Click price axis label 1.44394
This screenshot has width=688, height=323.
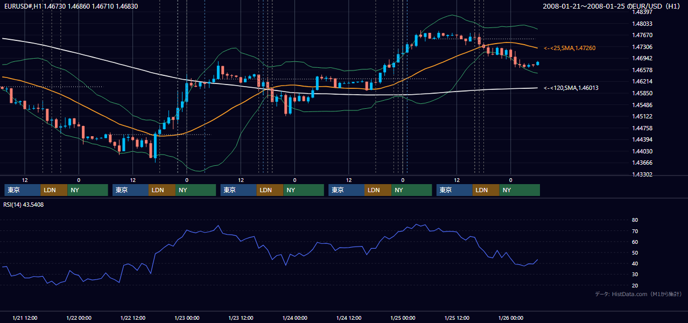pos(642,139)
